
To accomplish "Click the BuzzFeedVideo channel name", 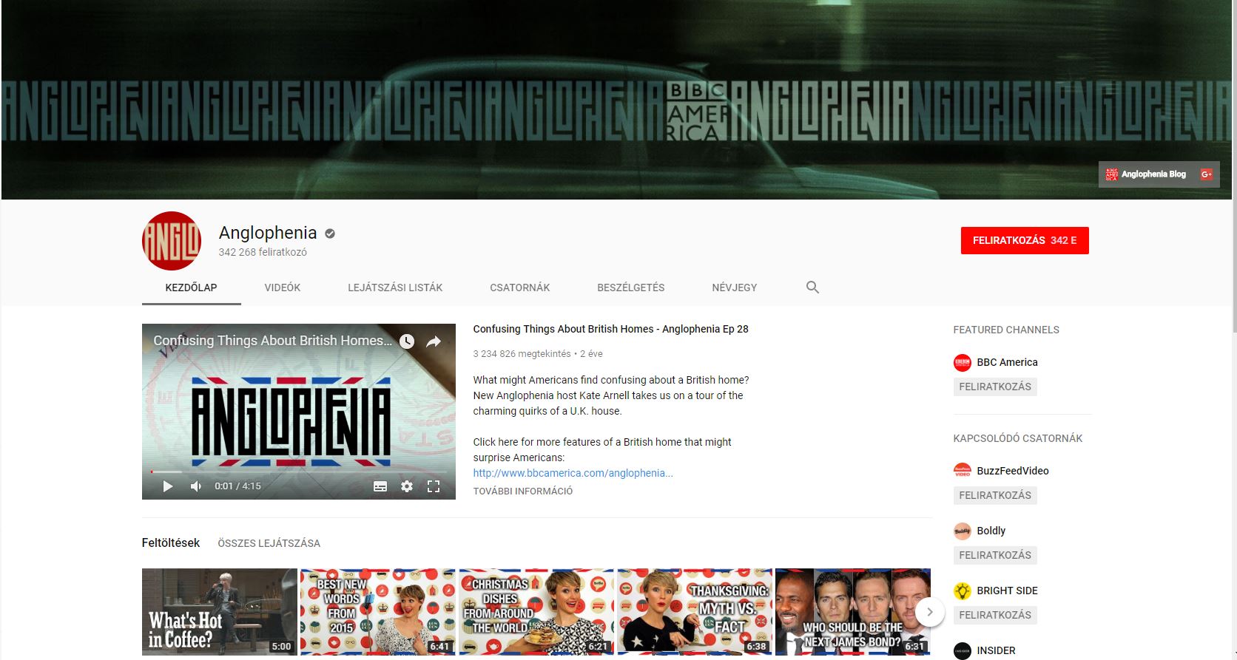I will tap(1013, 471).
